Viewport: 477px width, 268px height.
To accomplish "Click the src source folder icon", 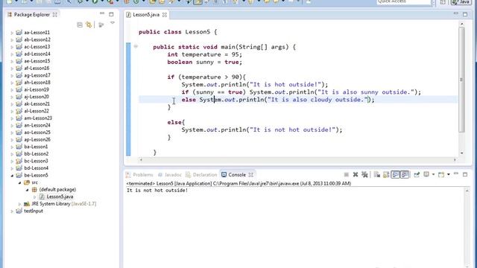I will click(x=27, y=182).
